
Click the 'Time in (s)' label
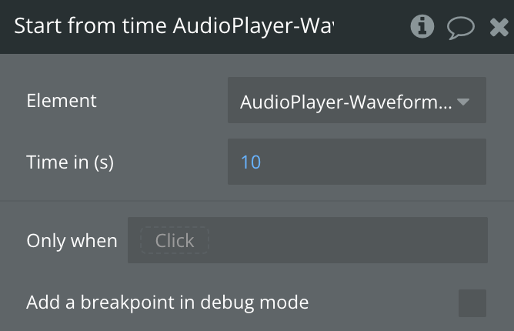pyautogui.click(x=70, y=162)
